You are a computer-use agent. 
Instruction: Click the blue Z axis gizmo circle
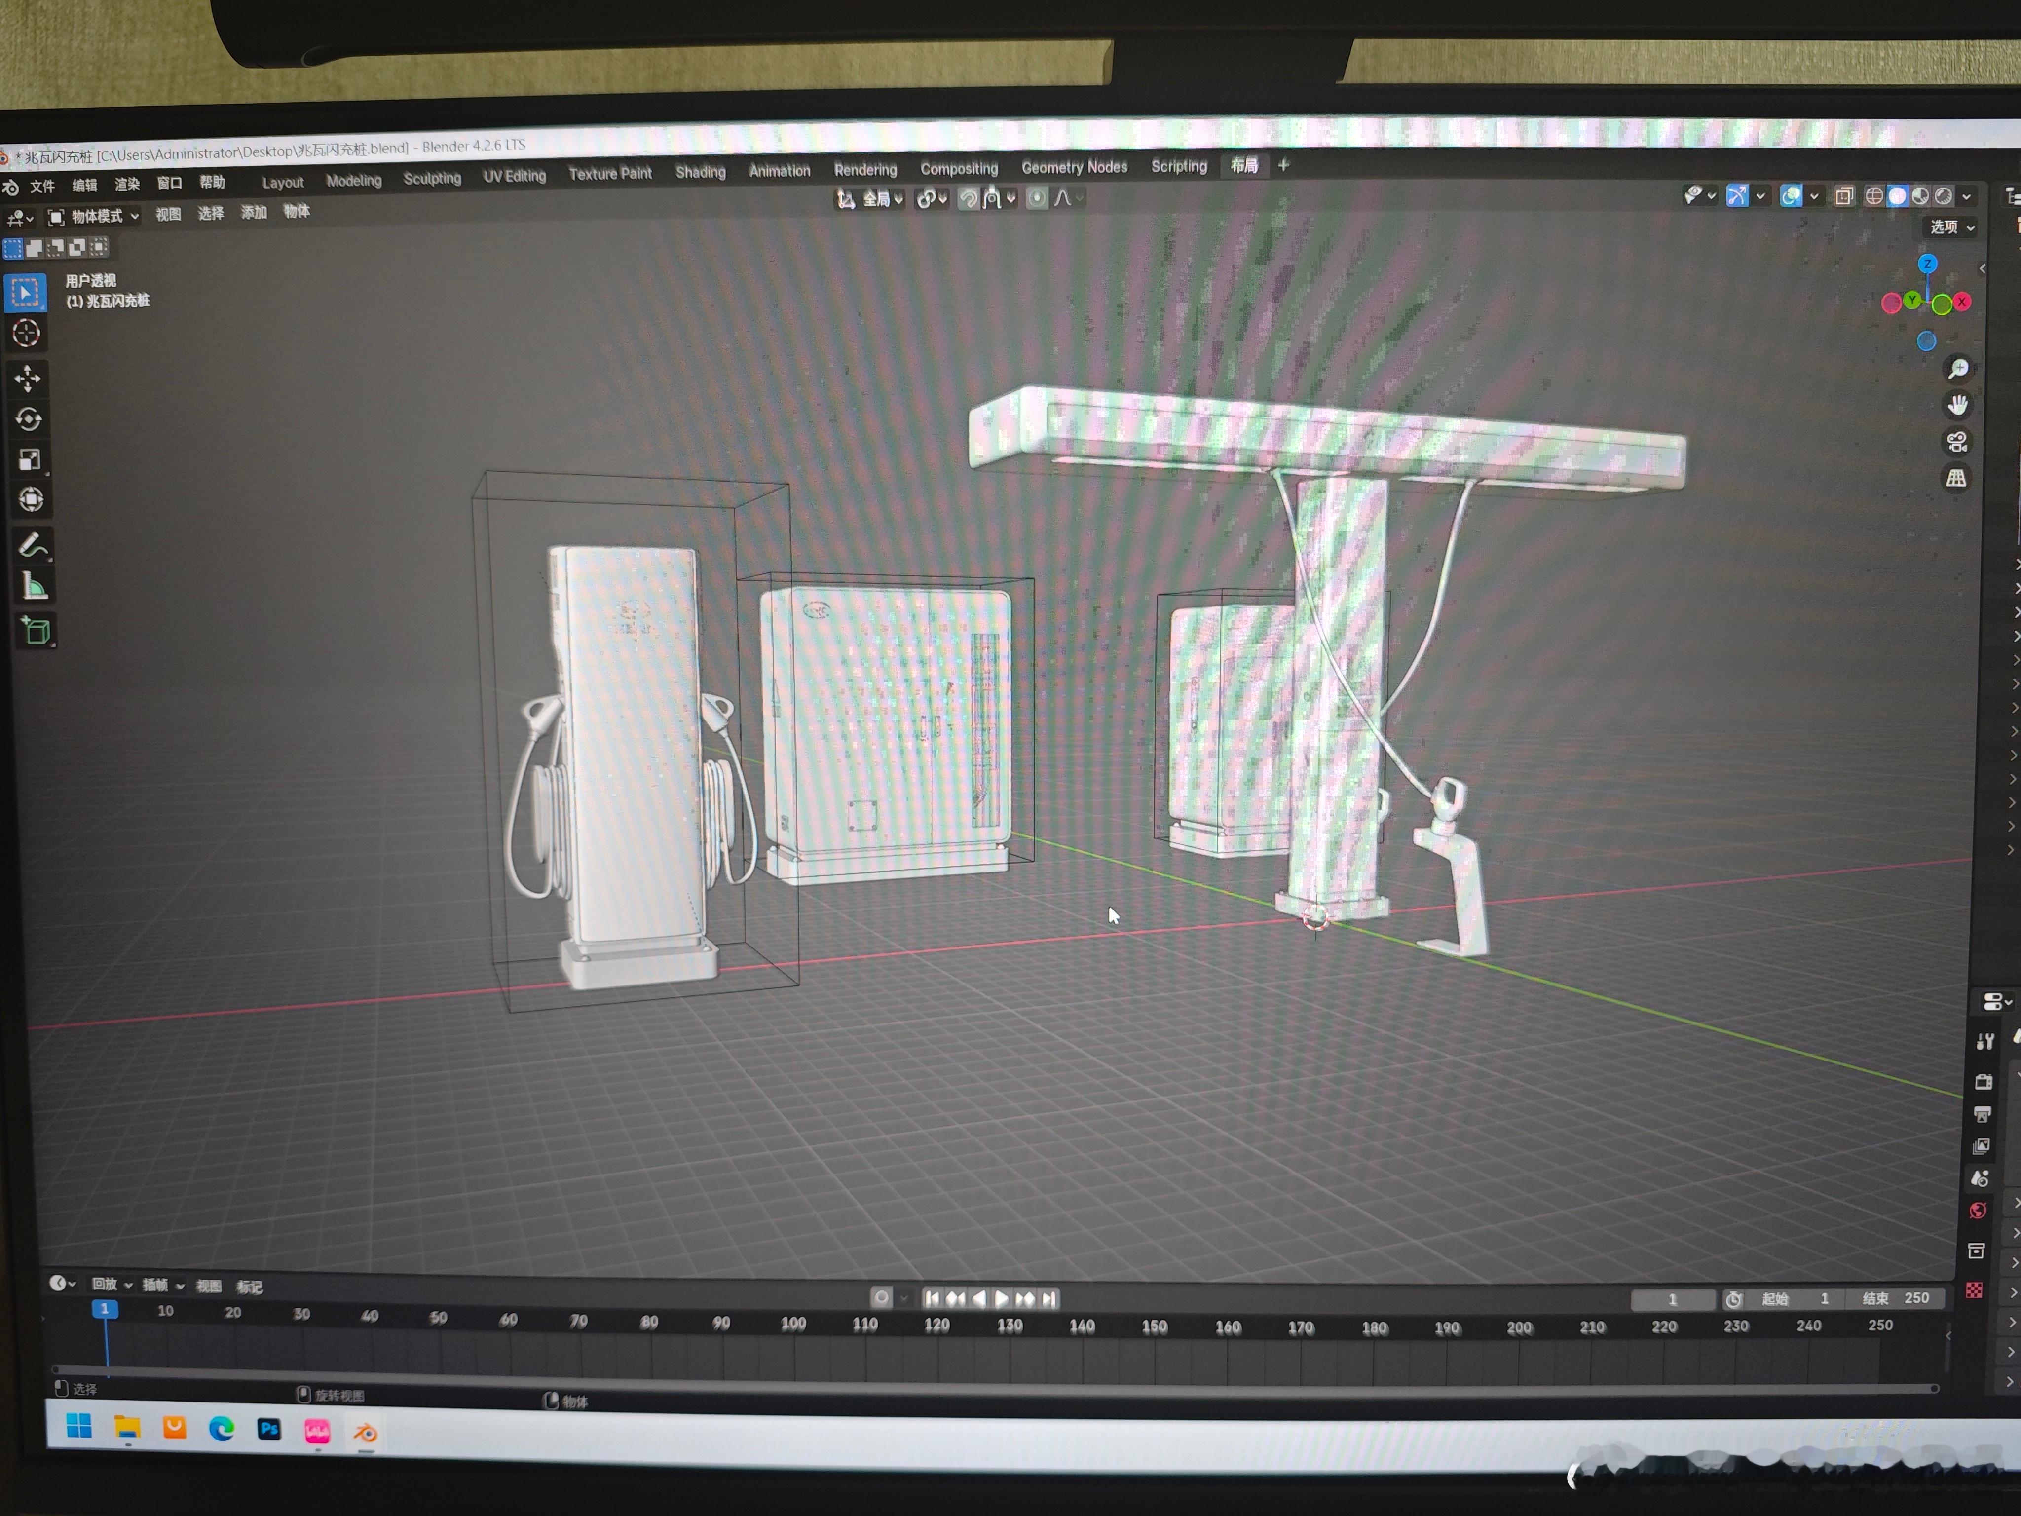point(1927,264)
